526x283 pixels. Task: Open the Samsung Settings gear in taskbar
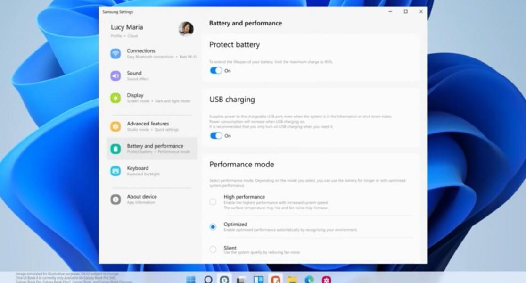(x=224, y=280)
